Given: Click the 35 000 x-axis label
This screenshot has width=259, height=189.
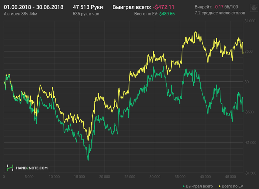Looking at the screenshot, I should tap(180, 177).
